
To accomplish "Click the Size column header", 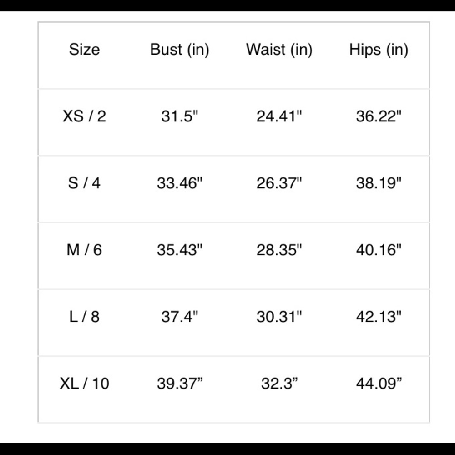I will [x=84, y=50].
